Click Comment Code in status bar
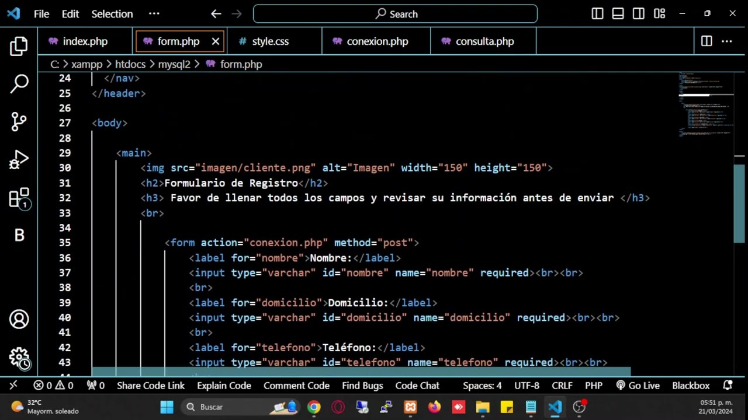 [x=296, y=385]
